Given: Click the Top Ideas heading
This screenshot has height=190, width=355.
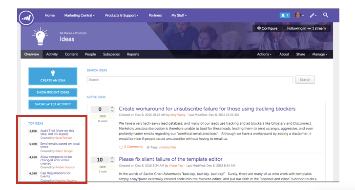Looking at the screenshot, I should 36,123.
